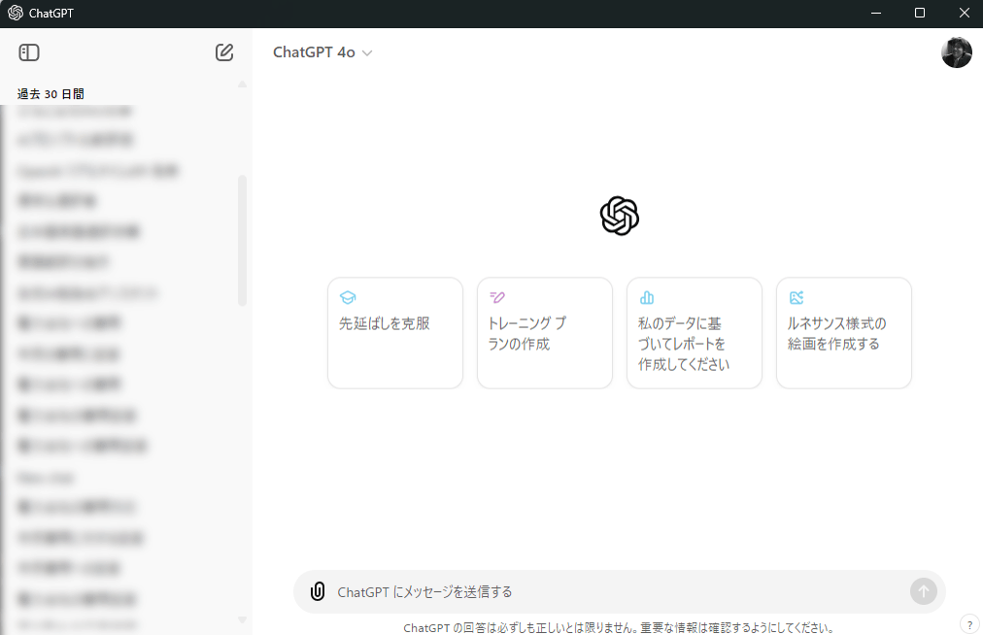Click the bar chart icon on report card
Image resolution: width=983 pixels, height=635 pixels.
coord(647,297)
